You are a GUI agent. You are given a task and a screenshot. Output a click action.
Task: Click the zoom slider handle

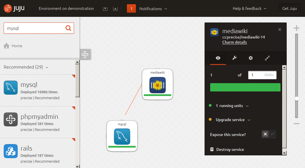[297, 99]
